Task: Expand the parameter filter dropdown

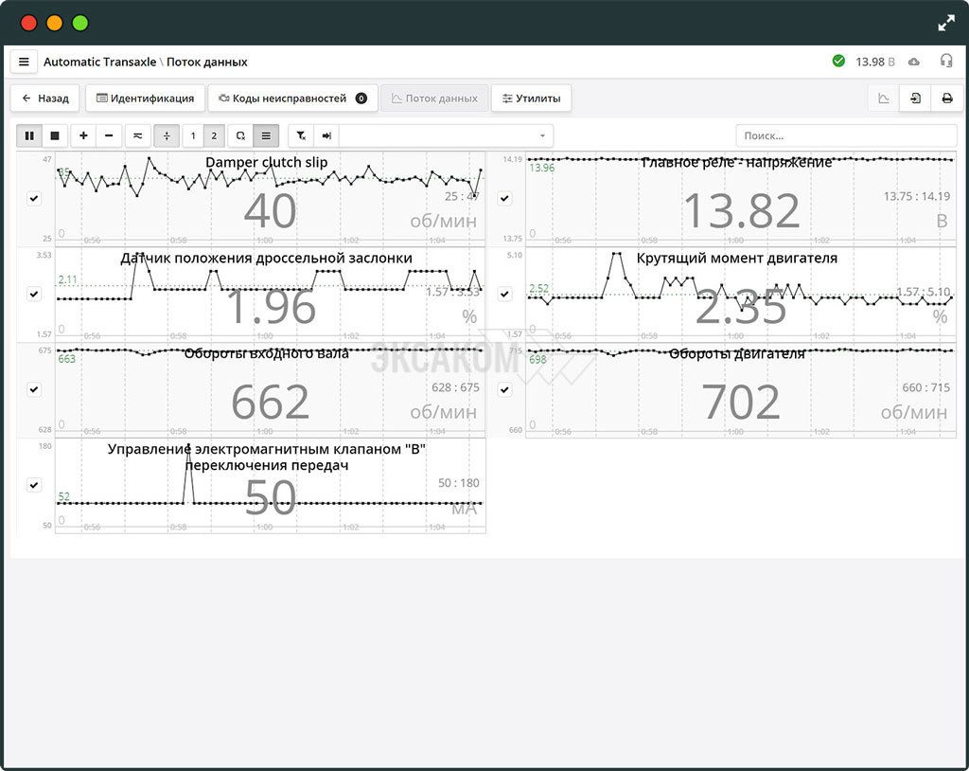Action: coord(542,135)
